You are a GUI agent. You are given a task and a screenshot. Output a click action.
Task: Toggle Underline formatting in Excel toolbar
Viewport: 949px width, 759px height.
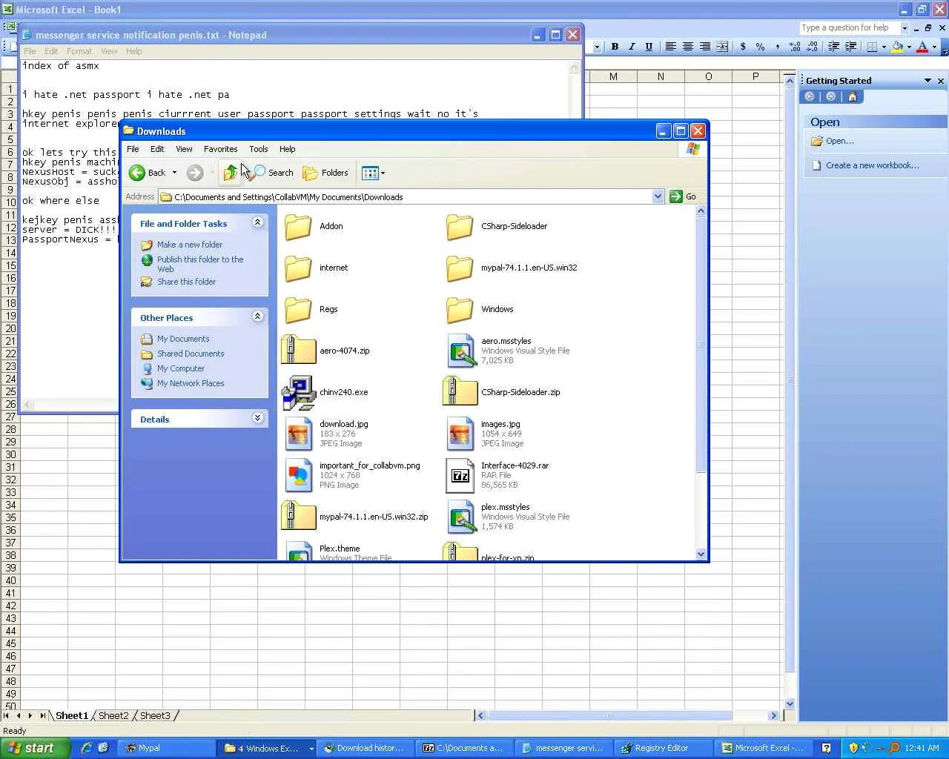click(649, 46)
